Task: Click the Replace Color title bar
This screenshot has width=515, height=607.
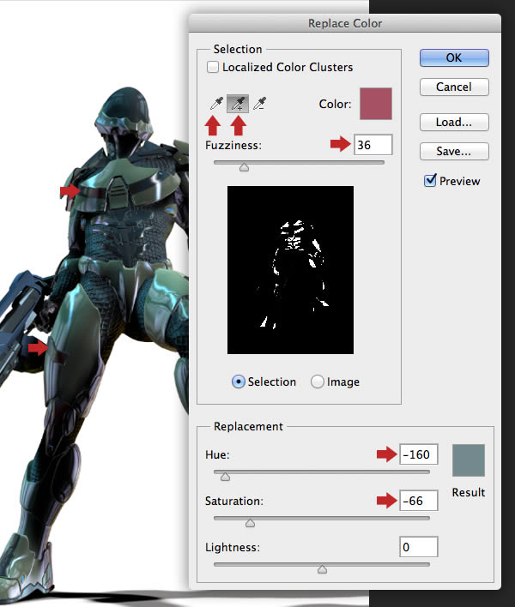Action: pos(344,23)
